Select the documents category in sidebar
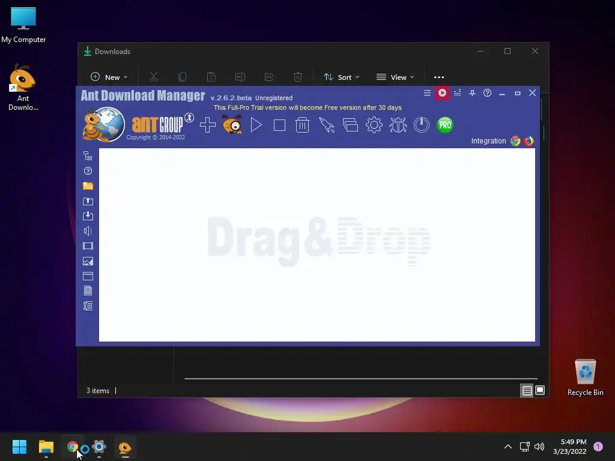The height and width of the screenshot is (461, 615). pyautogui.click(x=88, y=291)
